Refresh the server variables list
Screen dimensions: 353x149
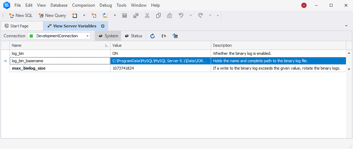152,36
